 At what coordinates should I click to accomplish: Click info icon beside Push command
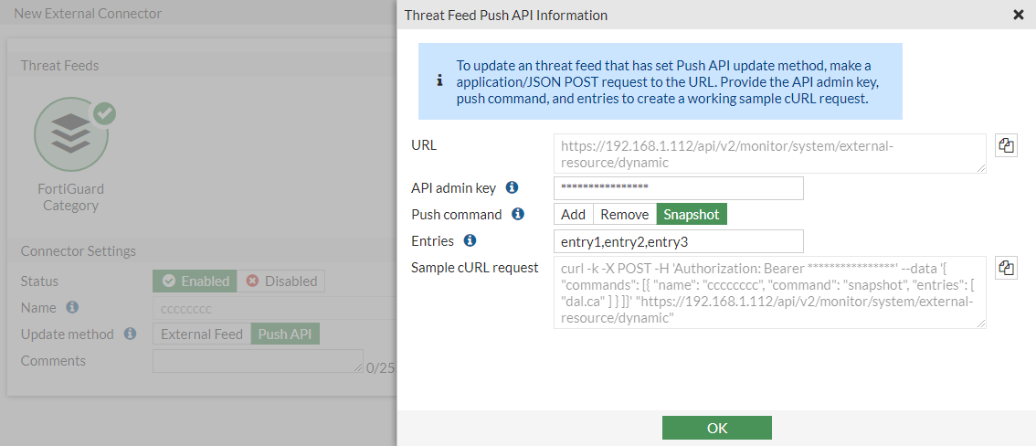tap(518, 214)
